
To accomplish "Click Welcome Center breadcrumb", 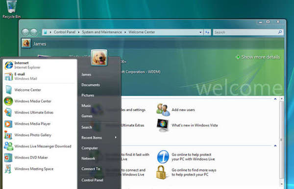I will (x=142, y=32).
